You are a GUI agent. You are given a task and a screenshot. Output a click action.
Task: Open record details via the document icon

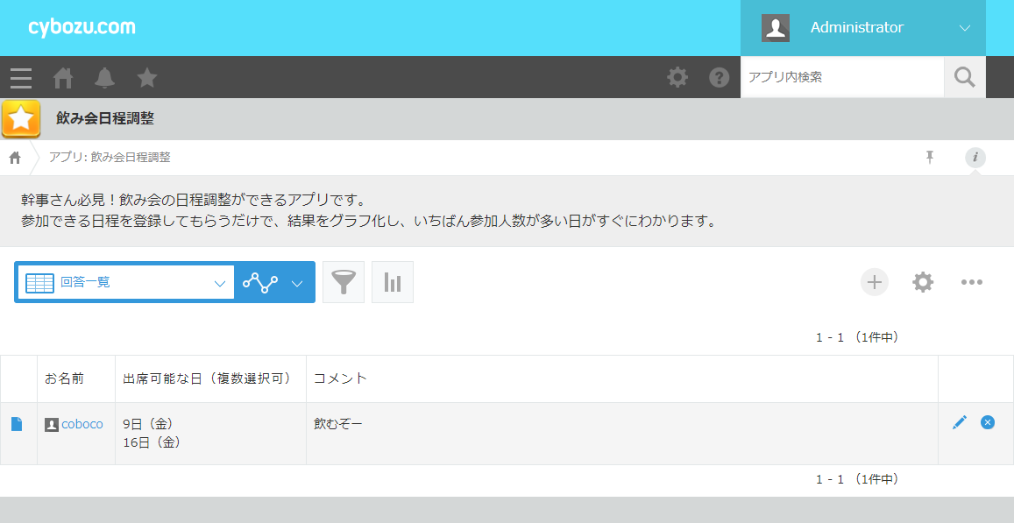[17, 422]
